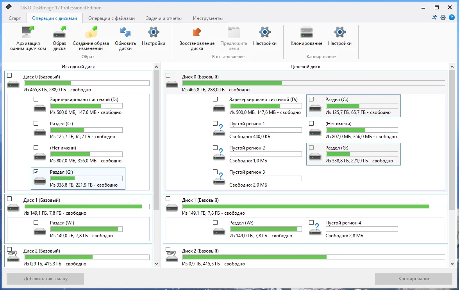
Task: Click the target Раздел (W:) drive icon
Action: coord(219,231)
